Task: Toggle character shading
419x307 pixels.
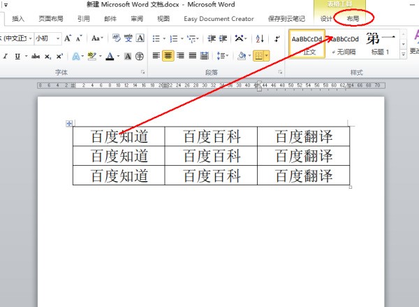Action: [x=128, y=56]
